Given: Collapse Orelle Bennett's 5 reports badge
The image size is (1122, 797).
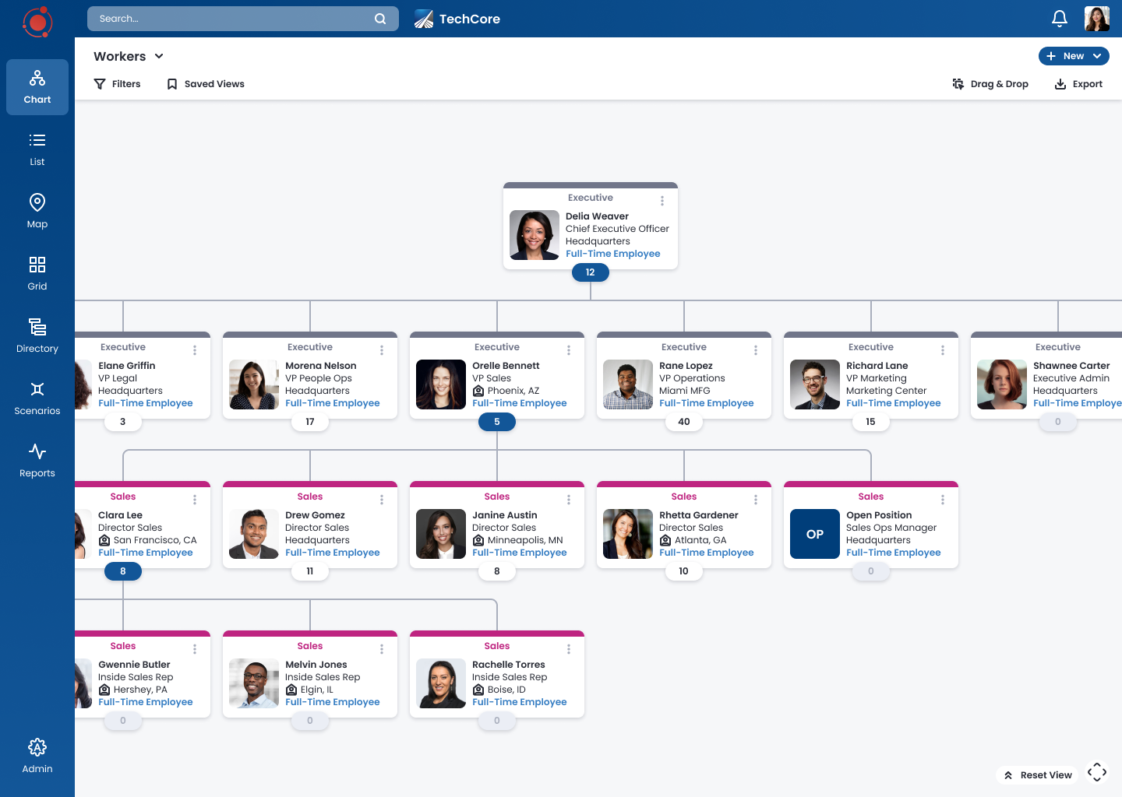Looking at the screenshot, I should pos(496,422).
